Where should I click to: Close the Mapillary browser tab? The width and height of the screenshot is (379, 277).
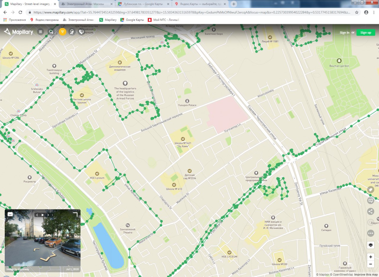click(55, 4)
